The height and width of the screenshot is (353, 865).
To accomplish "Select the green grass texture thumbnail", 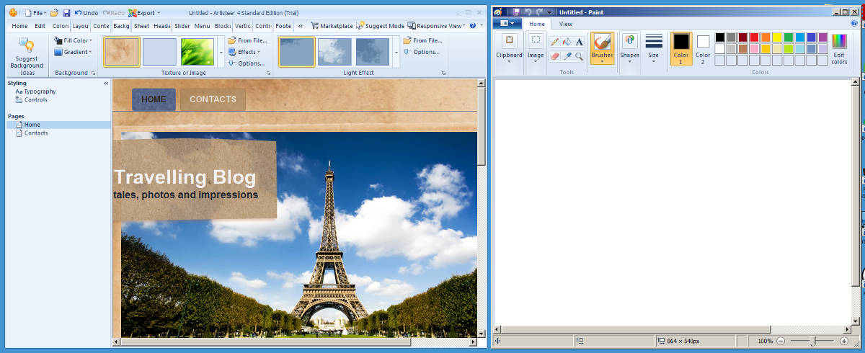I will [x=198, y=52].
